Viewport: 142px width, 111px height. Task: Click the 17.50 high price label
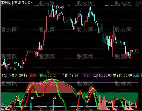click(60, 7)
